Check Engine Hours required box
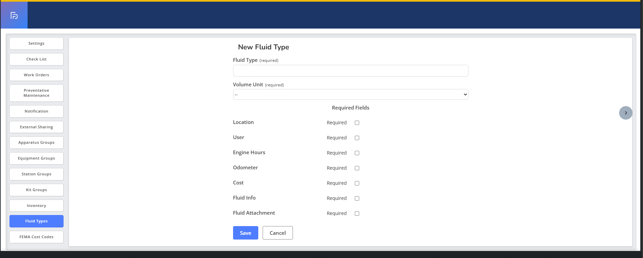This screenshot has height=258, width=643. point(357,153)
